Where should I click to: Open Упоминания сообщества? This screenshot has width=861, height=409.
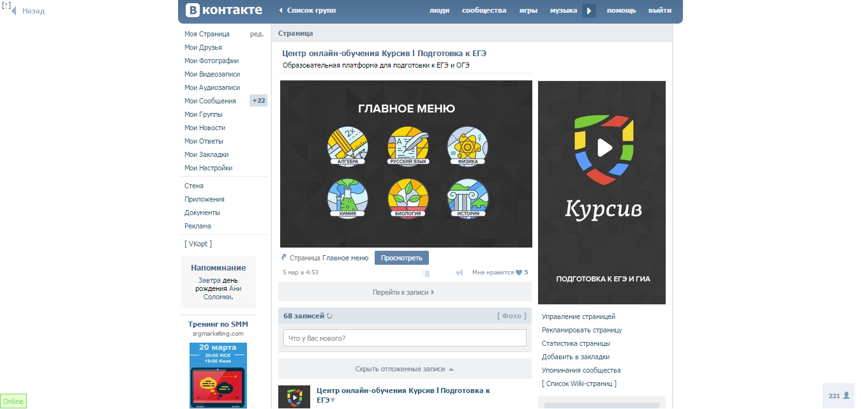pyautogui.click(x=581, y=370)
